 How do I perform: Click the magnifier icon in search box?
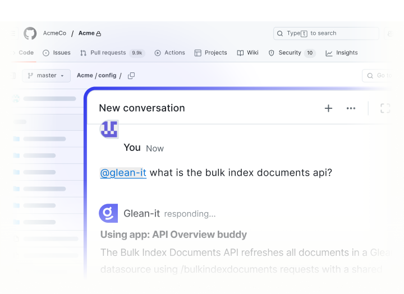[x=280, y=34]
